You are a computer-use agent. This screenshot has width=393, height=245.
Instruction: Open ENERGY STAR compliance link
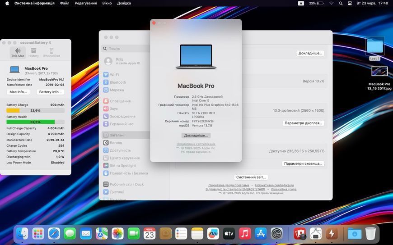[x=235, y=189]
